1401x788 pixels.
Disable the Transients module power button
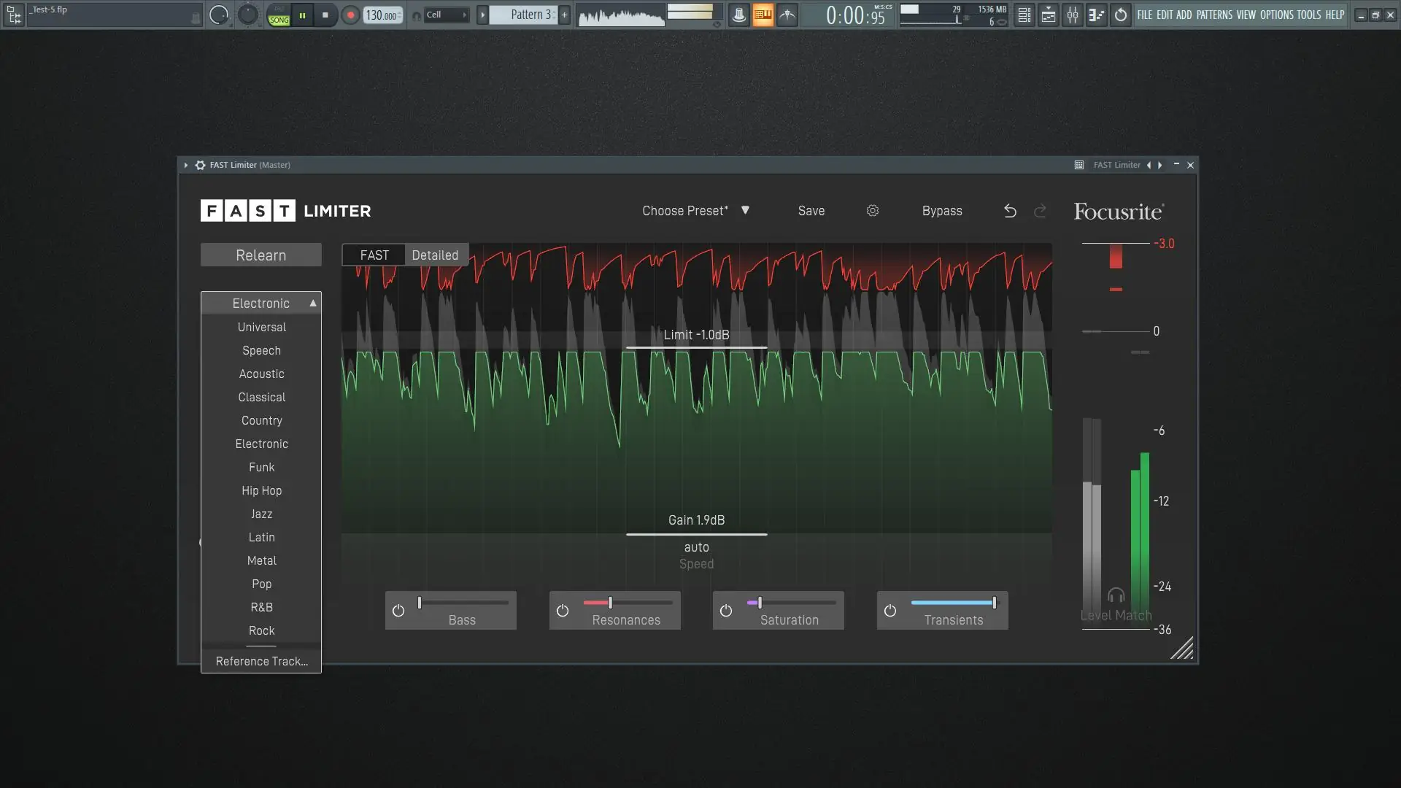890,611
